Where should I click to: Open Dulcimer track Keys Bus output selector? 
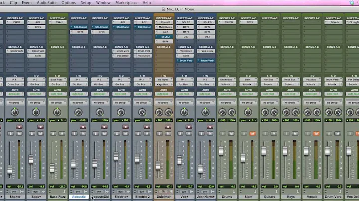(x=164, y=84)
